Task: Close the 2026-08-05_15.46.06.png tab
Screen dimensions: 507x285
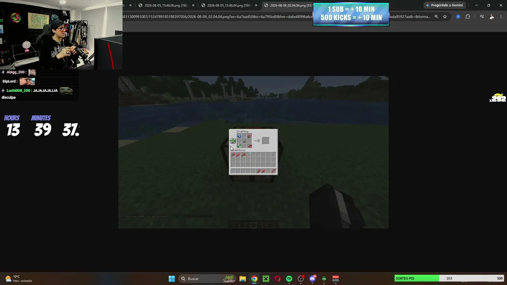Action: (193, 6)
